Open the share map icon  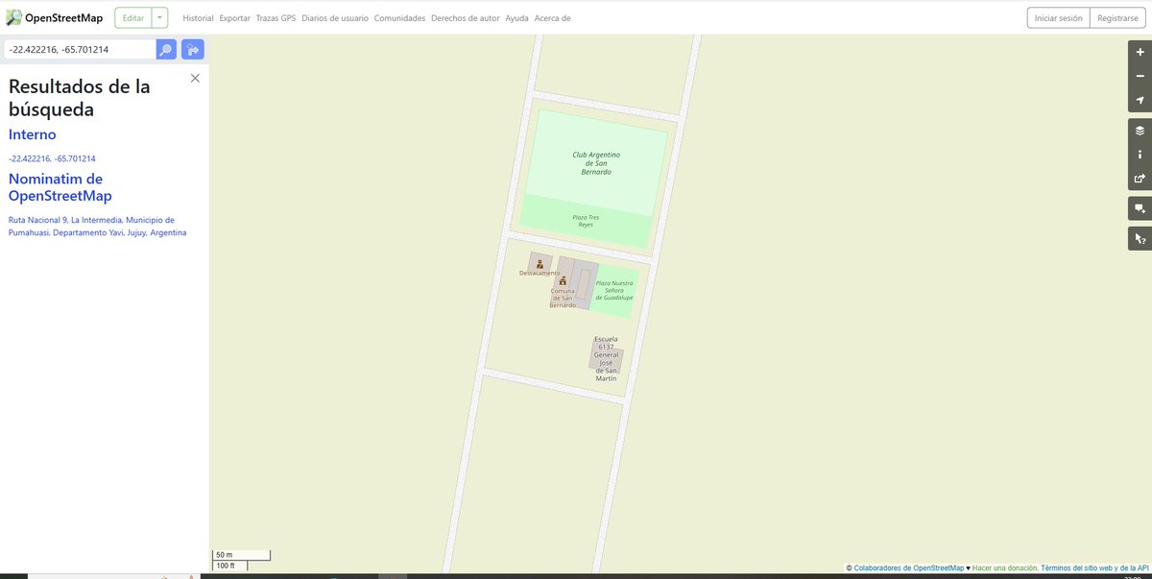click(1139, 179)
